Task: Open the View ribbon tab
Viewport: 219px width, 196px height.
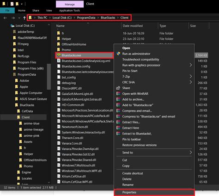Action: point(49,11)
